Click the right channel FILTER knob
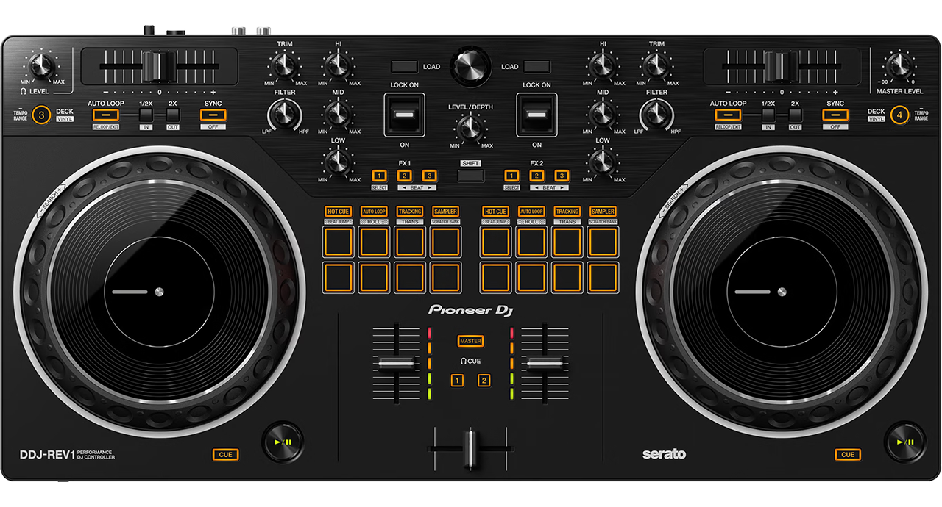942x507 pixels. tap(656, 115)
